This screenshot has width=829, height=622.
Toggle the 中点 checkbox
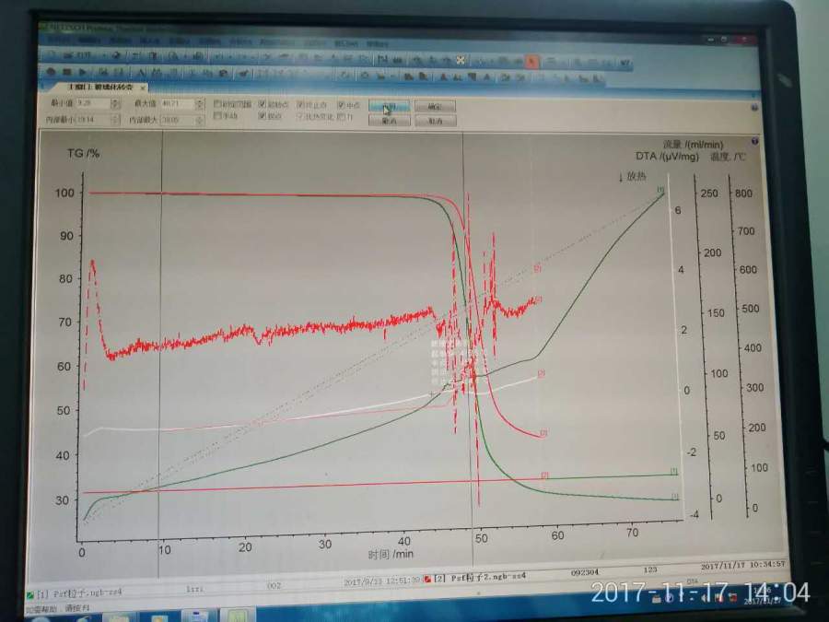[x=341, y=105]
